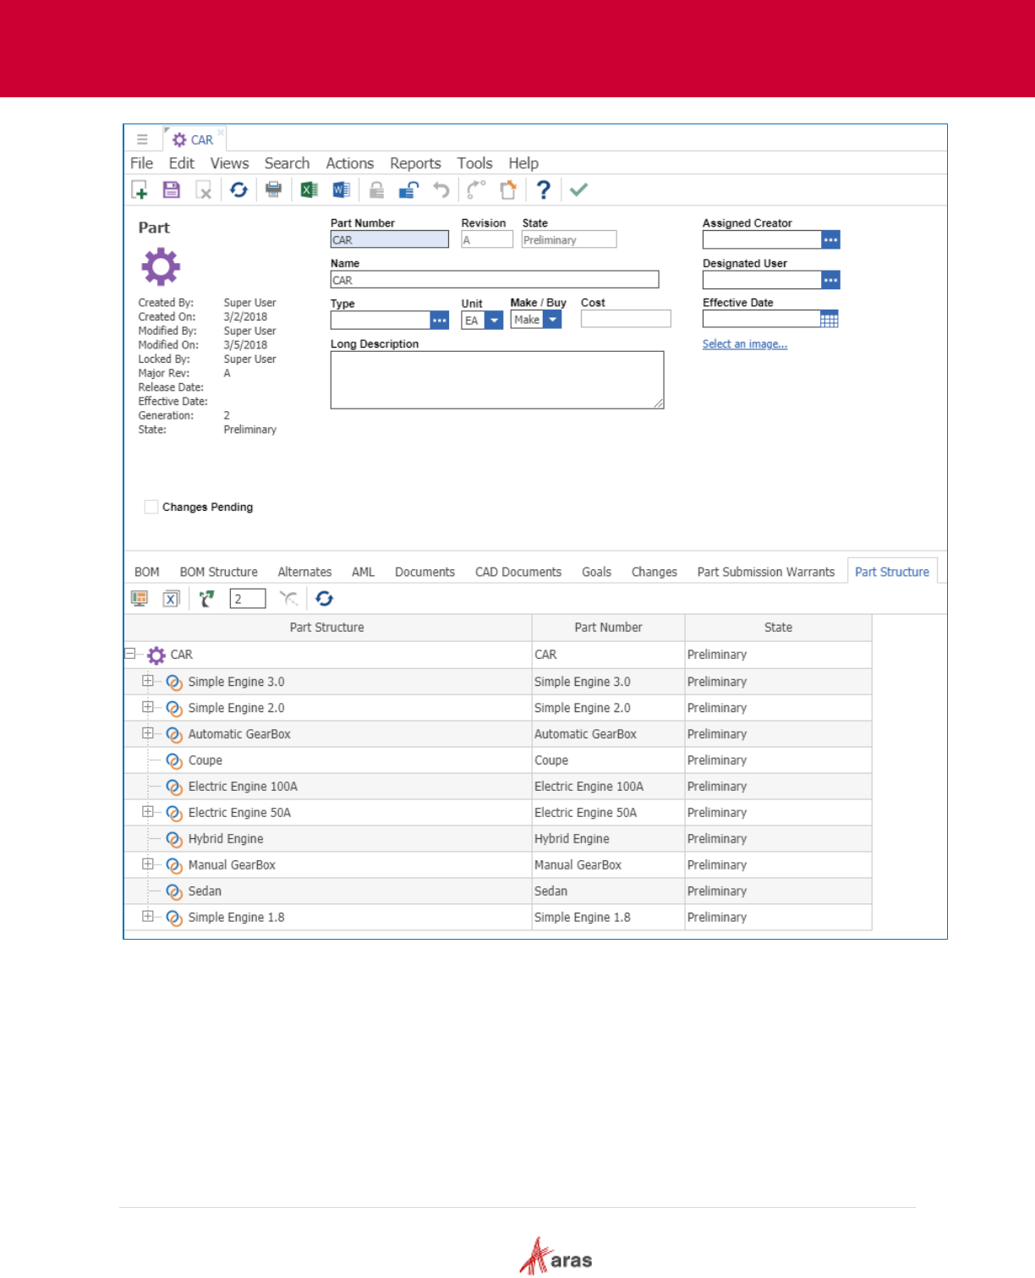Image resolution: width=1035 pixels, height=1278 pixels.
Task: Switch to the BOM Structure tab
Action: (219, 572)
